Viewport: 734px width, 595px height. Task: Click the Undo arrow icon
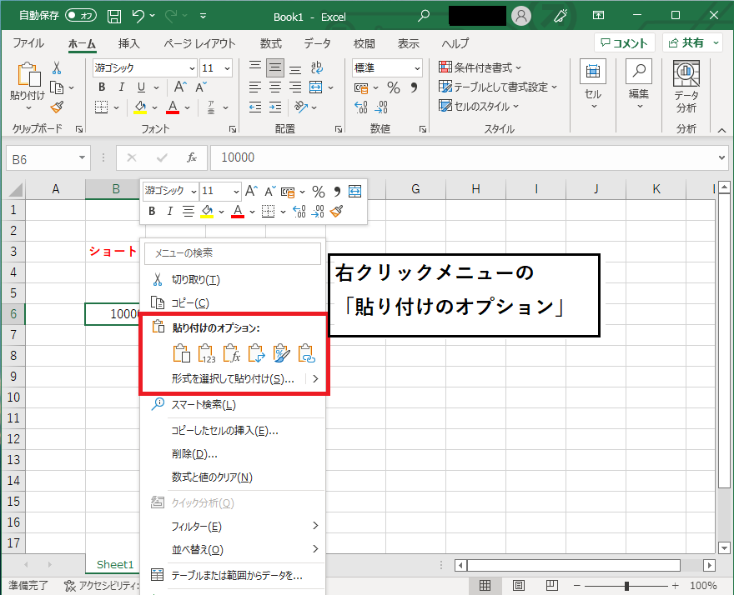(138, 16)
